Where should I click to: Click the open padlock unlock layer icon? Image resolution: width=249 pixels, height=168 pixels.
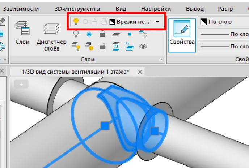102,47
